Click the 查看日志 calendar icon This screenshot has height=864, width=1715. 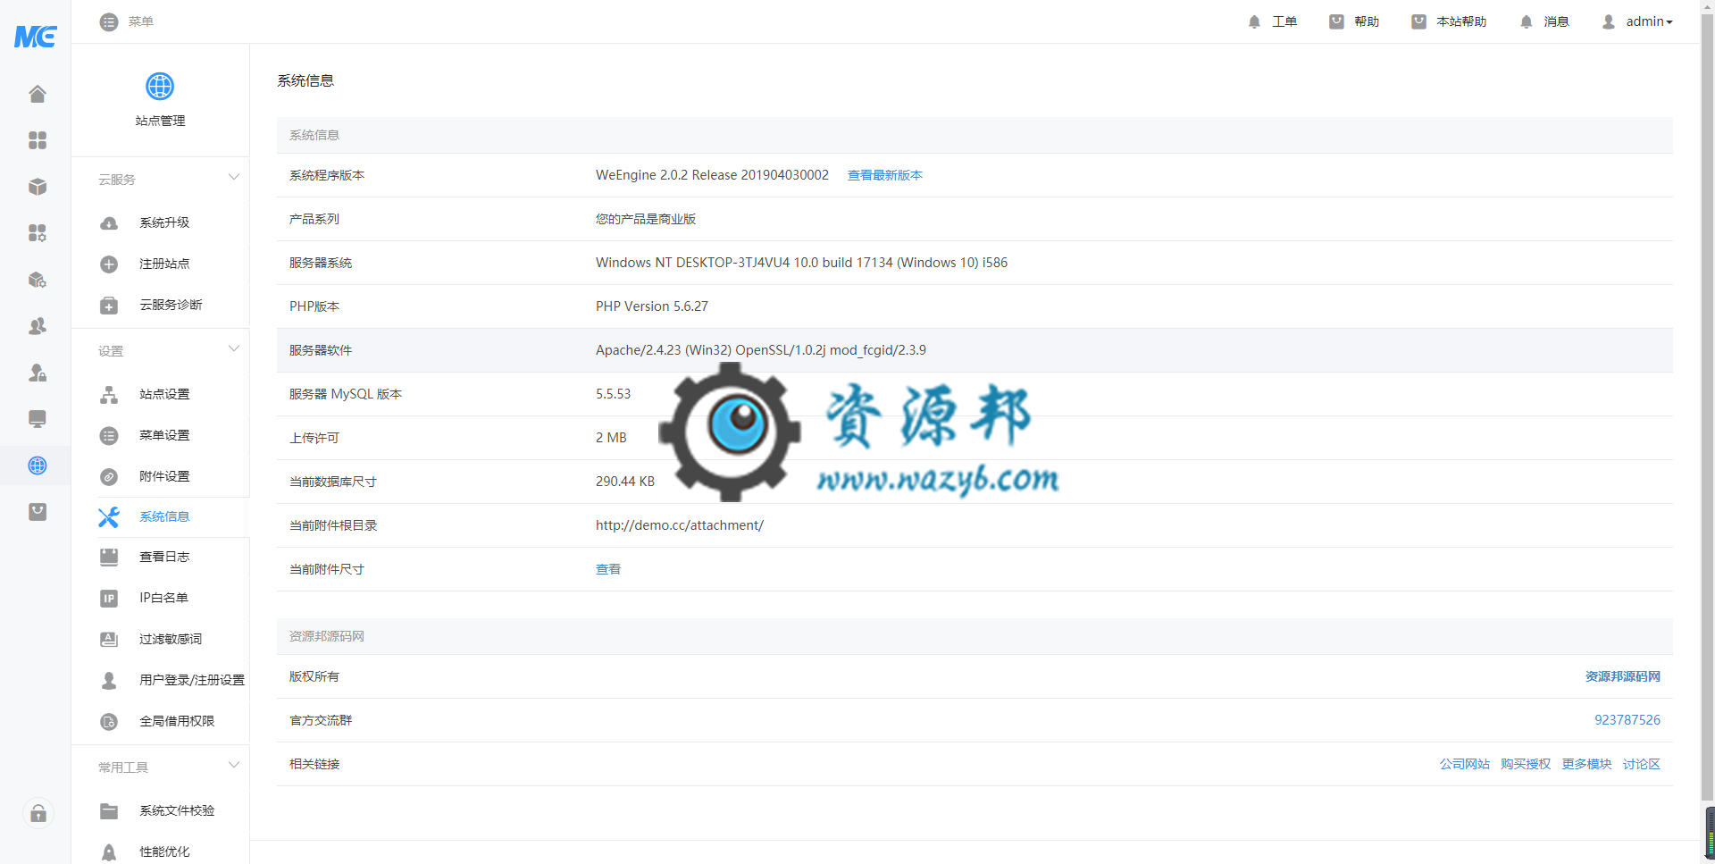pos(109,558)
